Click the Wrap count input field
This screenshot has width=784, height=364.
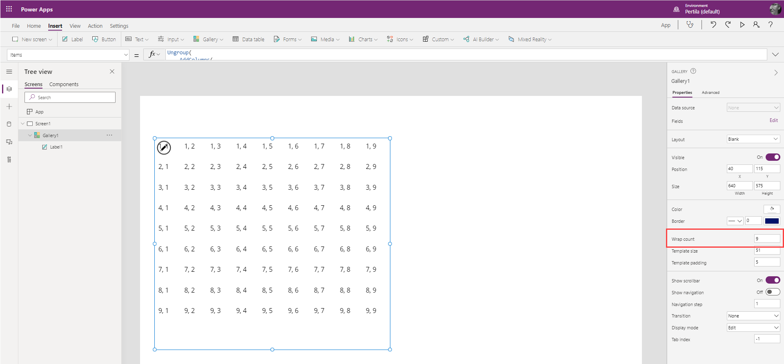[x=766, y=239]
